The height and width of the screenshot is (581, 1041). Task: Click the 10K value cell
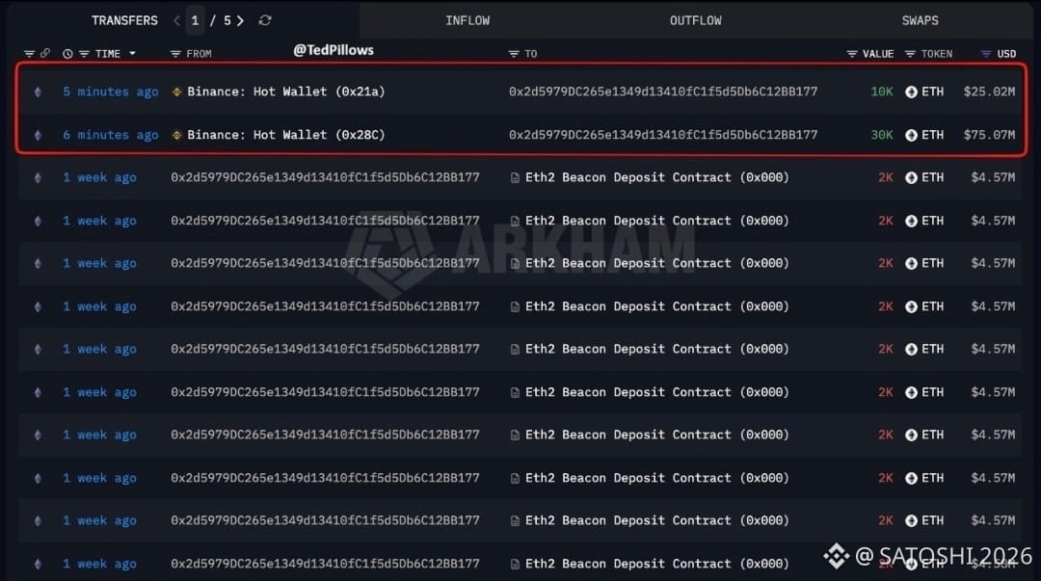coord(882,92)
